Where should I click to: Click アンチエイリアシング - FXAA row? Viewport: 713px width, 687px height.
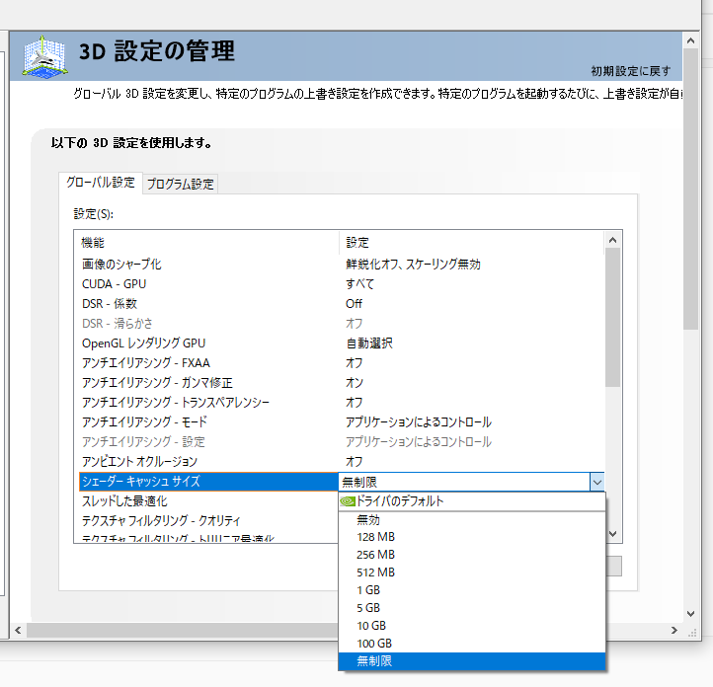341,362
